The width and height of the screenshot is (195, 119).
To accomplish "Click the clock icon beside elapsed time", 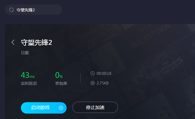I will coord(93,73).
